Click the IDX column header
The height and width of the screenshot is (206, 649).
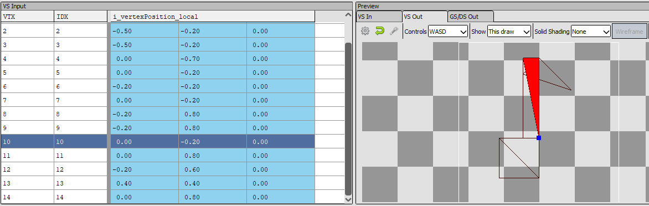tap(81, 17)
